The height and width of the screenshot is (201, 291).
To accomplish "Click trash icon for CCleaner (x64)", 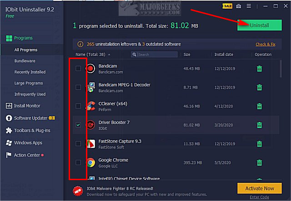I will pos(259,106).
